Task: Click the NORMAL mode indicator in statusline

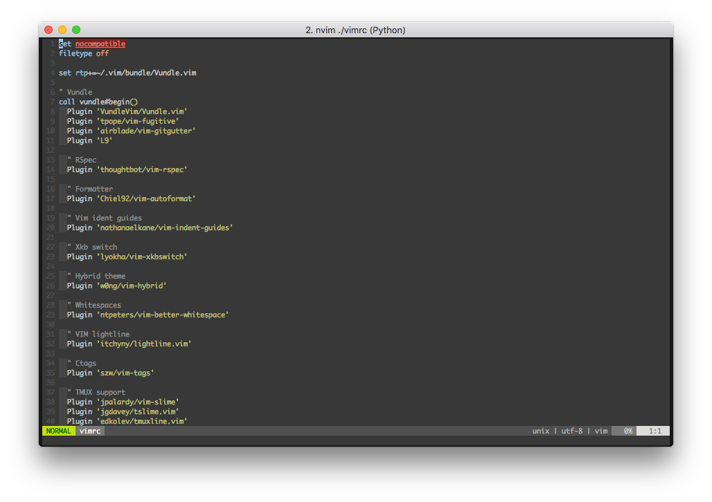Action: (x=59, y=431)
